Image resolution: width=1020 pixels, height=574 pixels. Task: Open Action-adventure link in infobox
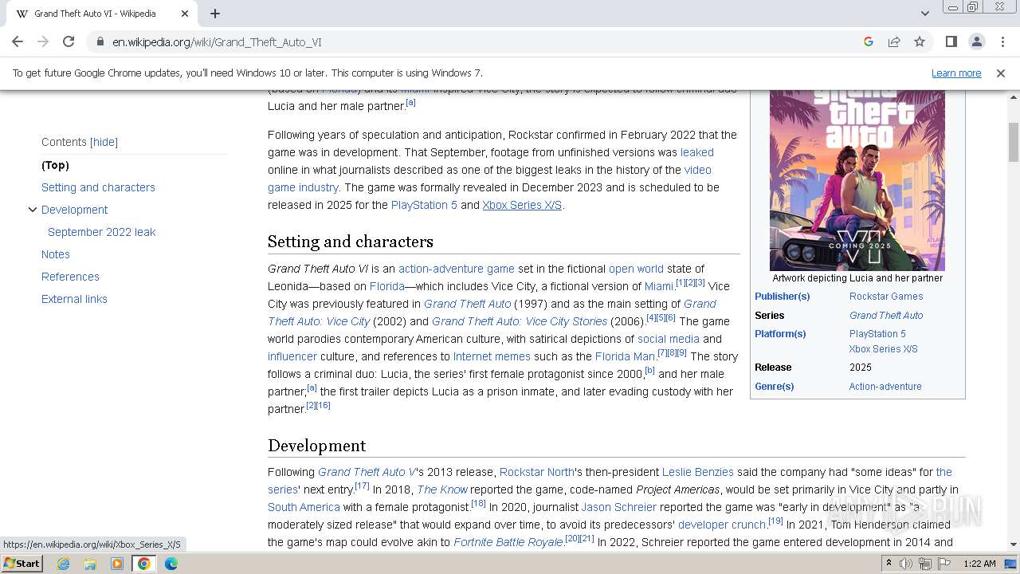[885, 387]
